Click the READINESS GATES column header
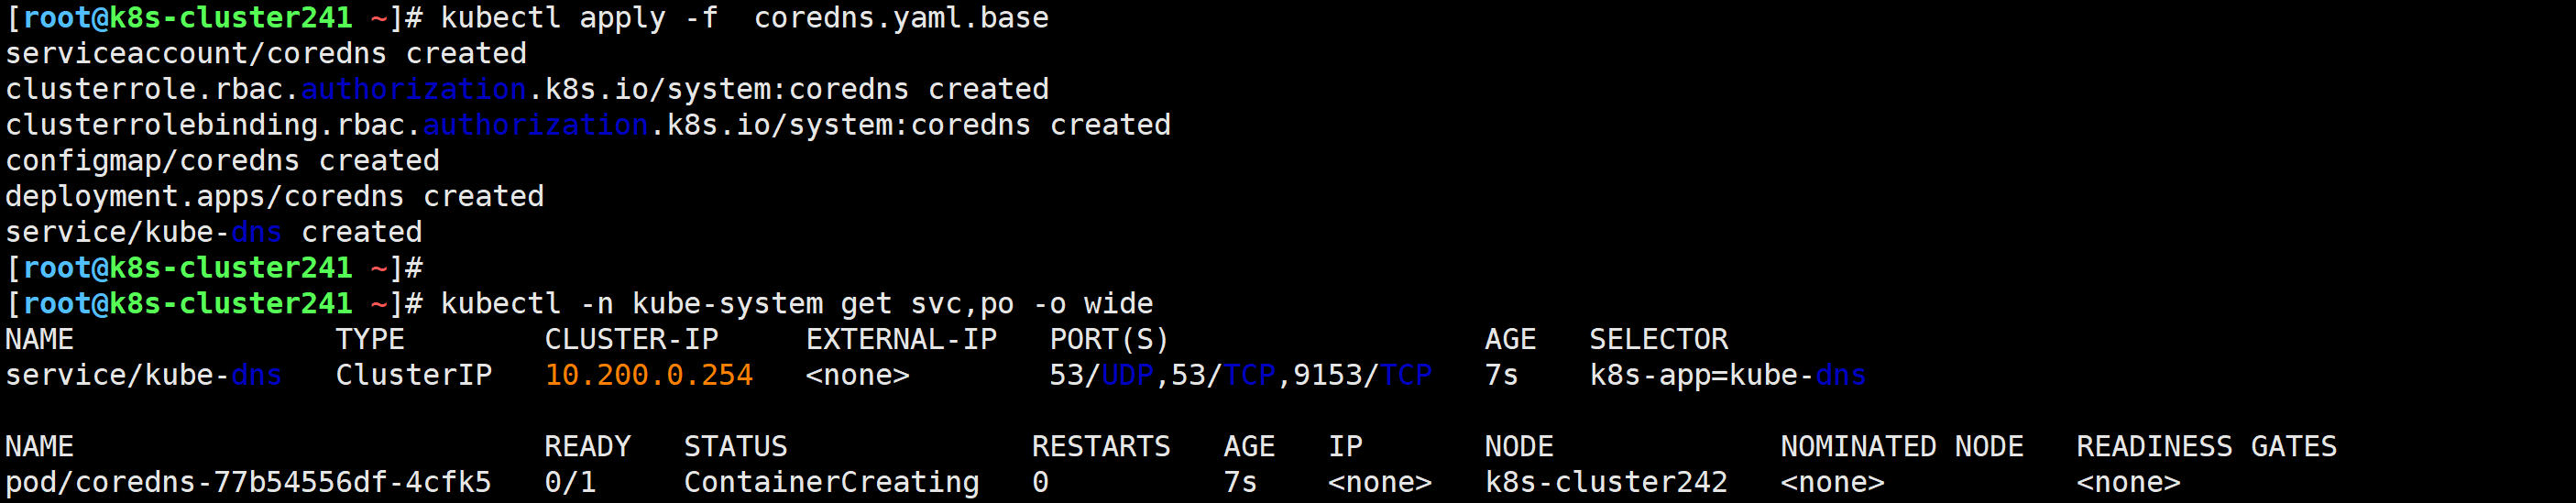Image resolution: width=2576 pixels, height=503 pixels. 2206,446
